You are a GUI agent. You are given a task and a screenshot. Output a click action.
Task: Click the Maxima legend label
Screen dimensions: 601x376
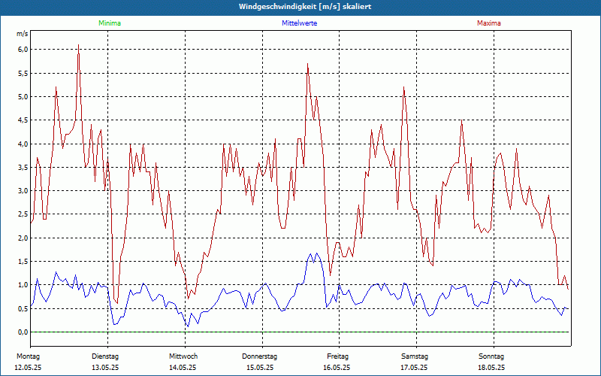[489, 23]
